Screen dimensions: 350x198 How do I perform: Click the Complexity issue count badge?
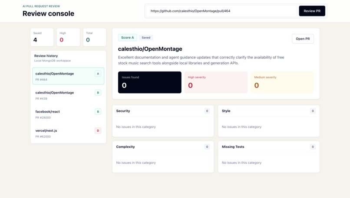tap(207, 147)
